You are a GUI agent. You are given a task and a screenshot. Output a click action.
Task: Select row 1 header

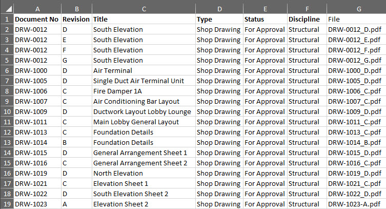tap(7, 19)
